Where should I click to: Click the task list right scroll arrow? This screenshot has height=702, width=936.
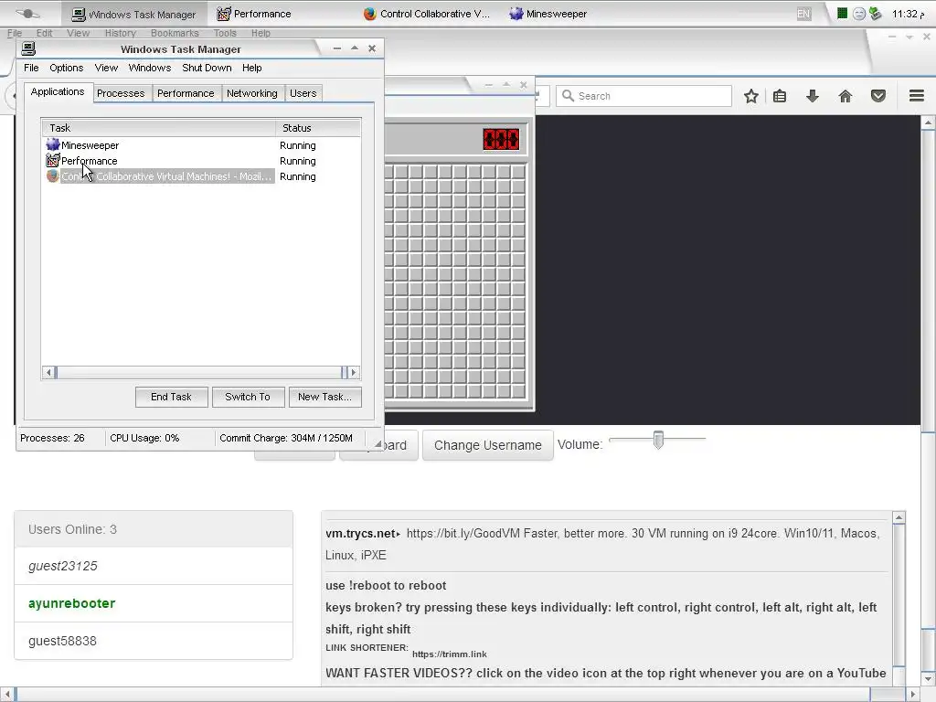(x=354, y=373)
